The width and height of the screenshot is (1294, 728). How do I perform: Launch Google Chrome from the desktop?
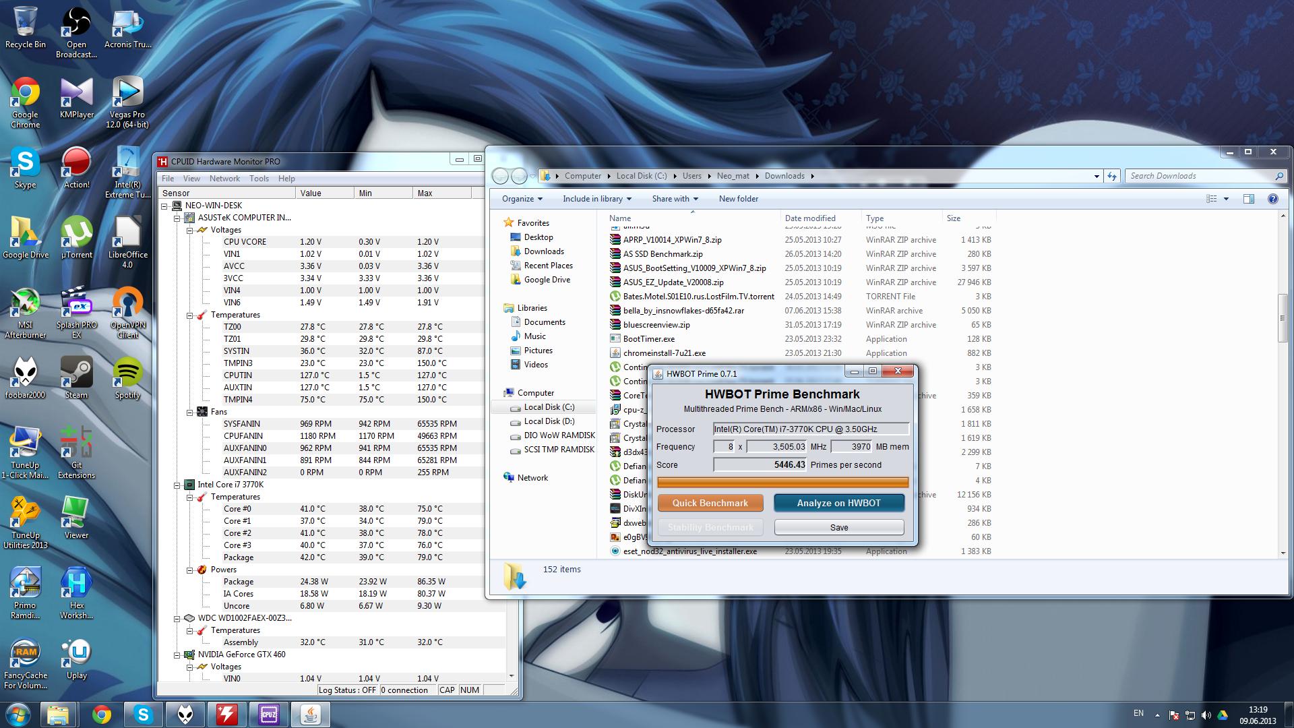pos(25,102)
